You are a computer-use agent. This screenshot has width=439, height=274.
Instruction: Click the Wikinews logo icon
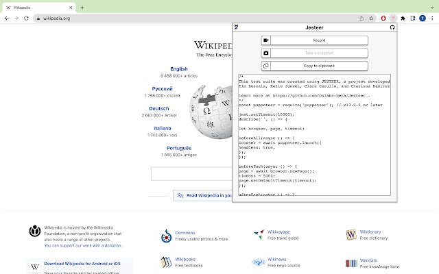pos(259,262)
